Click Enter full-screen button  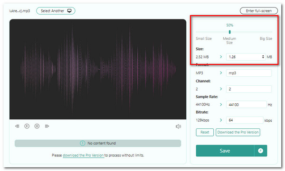tap(259, 11)
